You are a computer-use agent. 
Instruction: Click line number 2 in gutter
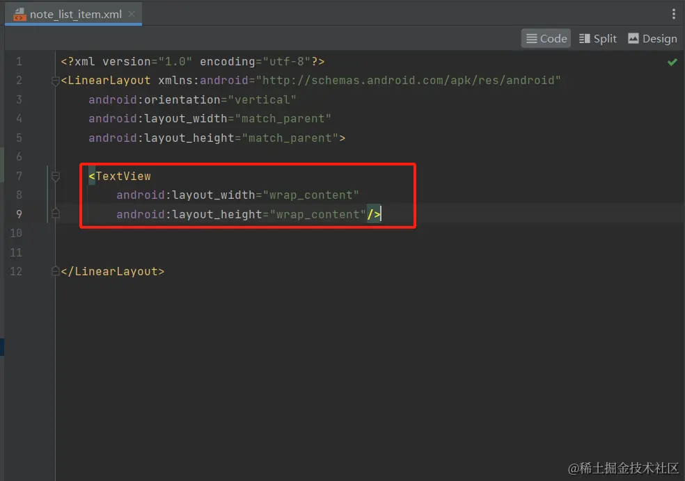click(x=19, y=80)
